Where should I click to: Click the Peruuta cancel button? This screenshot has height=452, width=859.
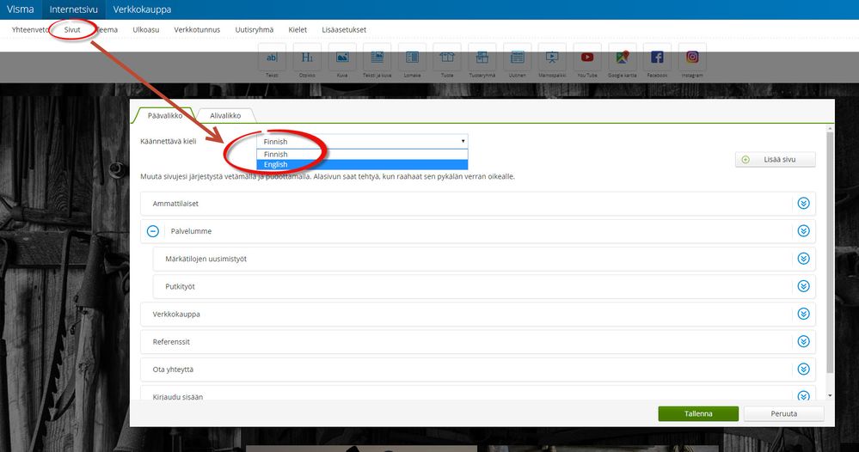coord(783,413)
